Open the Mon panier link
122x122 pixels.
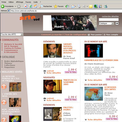(96, 35)
